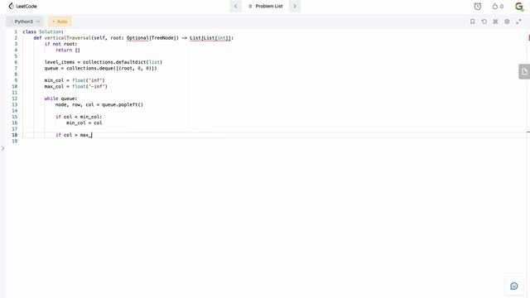Click the 'while queue:' line

click(60, 99)
